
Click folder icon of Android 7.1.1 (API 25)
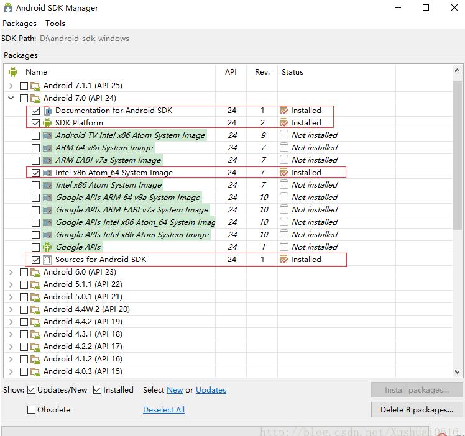pos(35,86)
